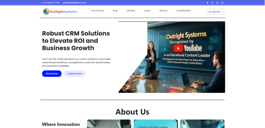Select Career in navigation bar
Screen dimensions: 265x128
tap(147, 11)
